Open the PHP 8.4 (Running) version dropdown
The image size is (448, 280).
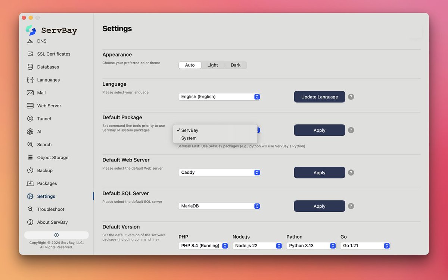203,246
